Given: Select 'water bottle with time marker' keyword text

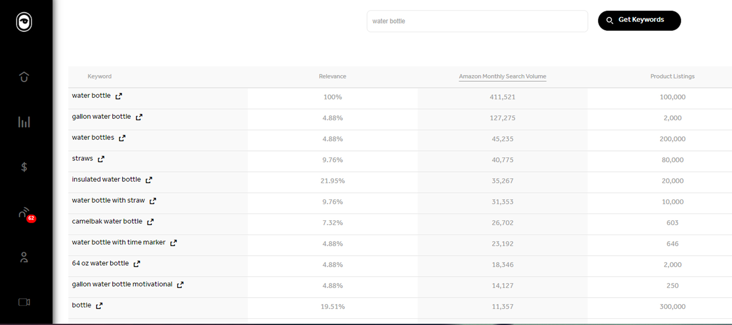Looking at the screenshot, I should (x=119, y=242).
